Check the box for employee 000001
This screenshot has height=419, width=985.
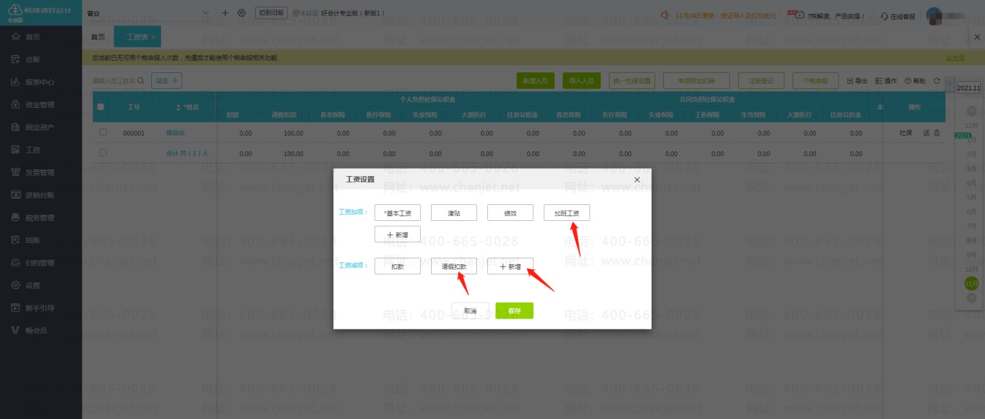103,133
